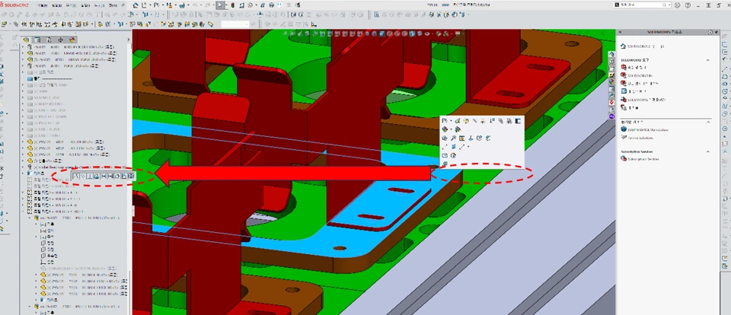Collapse the Subscription Services section
The height and width of the screenshot is (315, 731).
click(708, 151)
